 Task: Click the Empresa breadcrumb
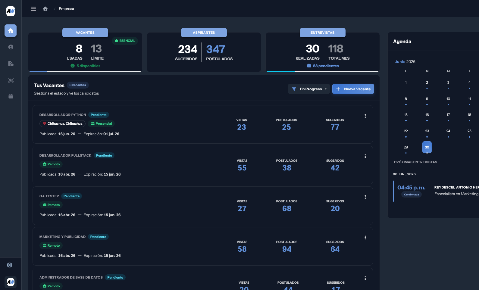tap(66, 9)
